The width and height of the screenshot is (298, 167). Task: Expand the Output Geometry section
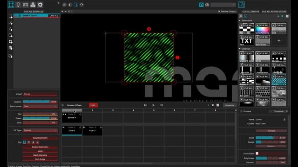pyautogui.click(x=40, y=147)
